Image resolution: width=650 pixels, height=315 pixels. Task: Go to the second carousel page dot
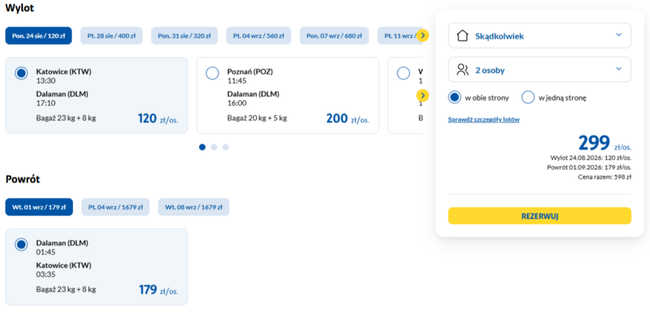point(214,147)
